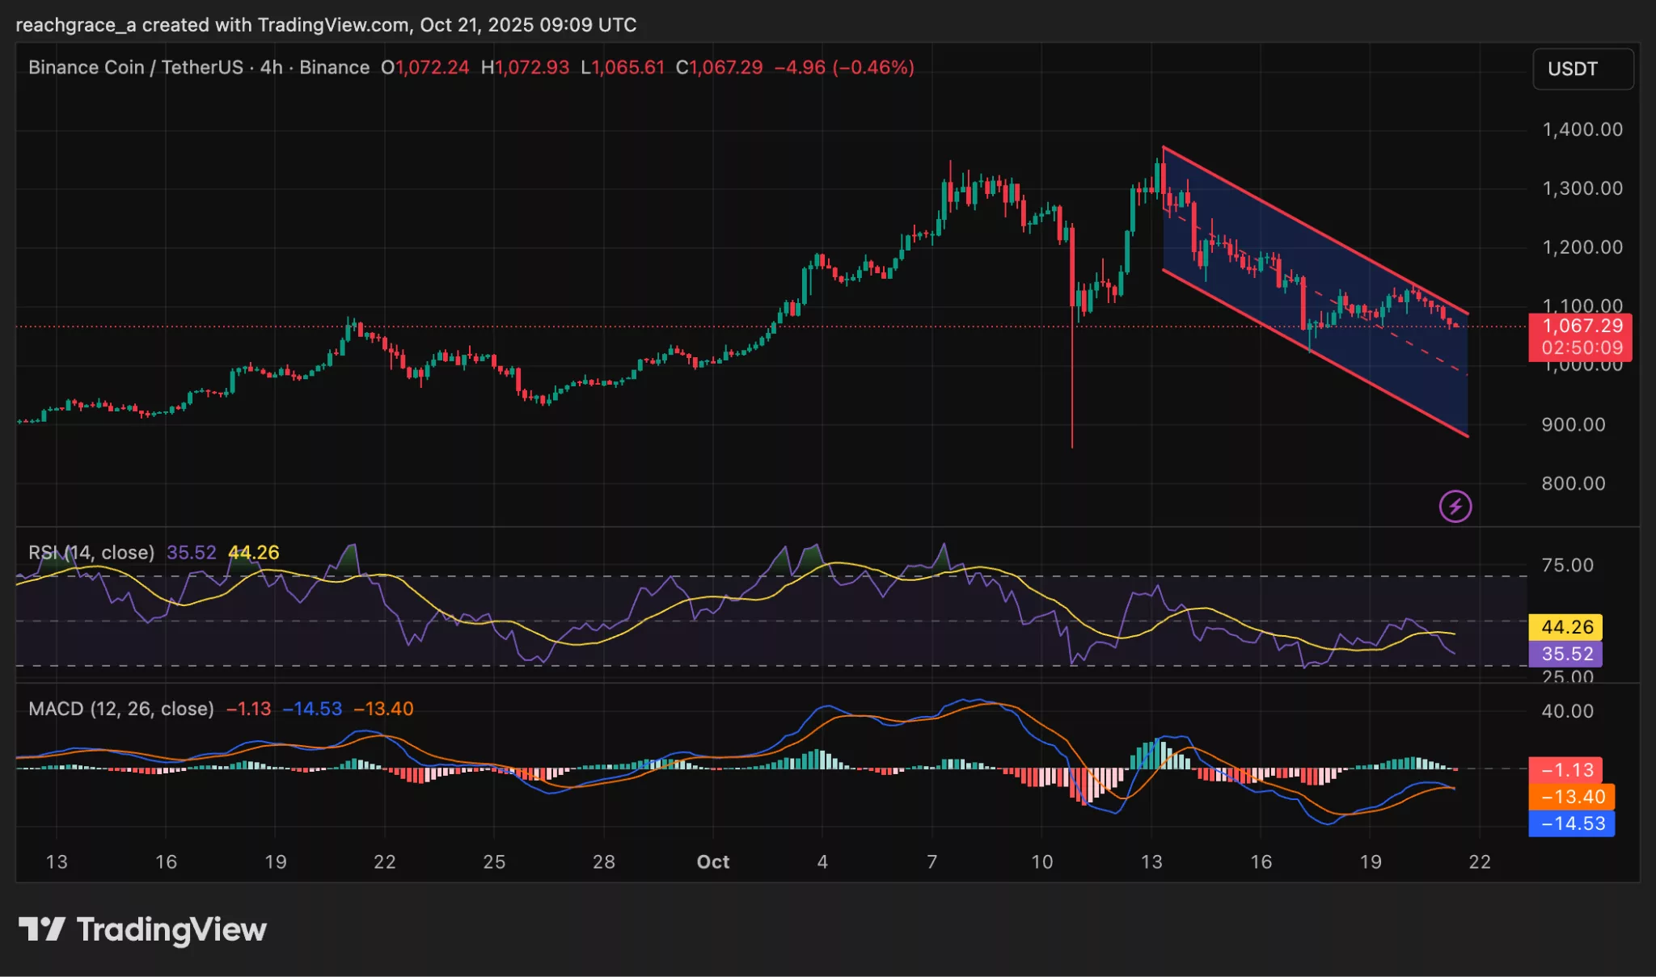Click the Oct label on the time axis
1656x977 pixels.
pyautogui.click(x=712, y=862)
